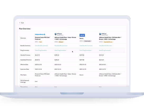
Task: Click the Overview row label
Action: [23, 38]
